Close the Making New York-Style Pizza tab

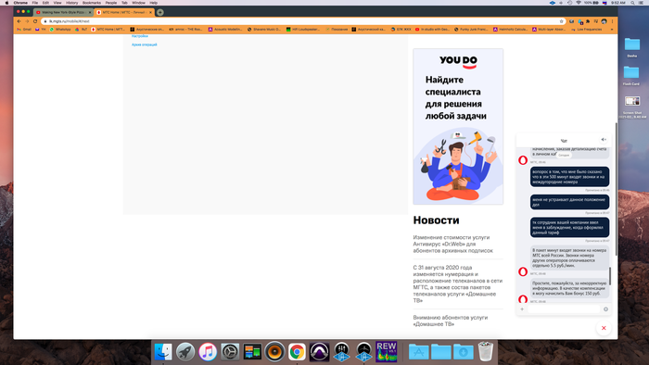(x=90, y=12)
